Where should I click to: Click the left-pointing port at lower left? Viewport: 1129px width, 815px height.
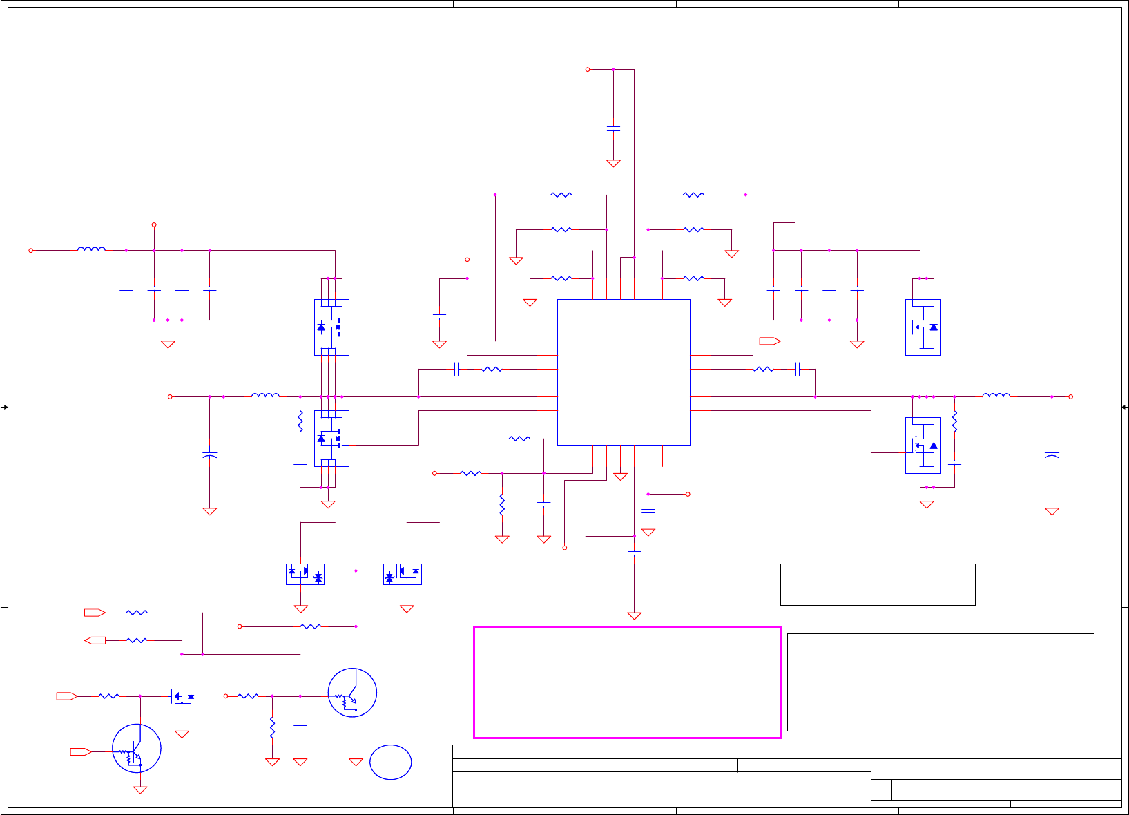tap(95, 641)
